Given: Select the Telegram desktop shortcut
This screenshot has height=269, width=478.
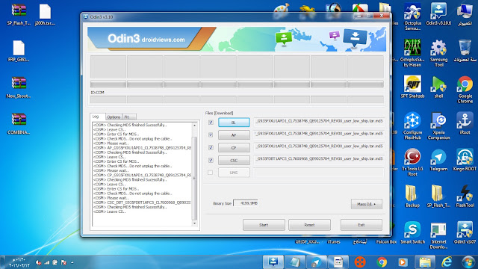Looking at the screenshot, I should click(438, 160).
